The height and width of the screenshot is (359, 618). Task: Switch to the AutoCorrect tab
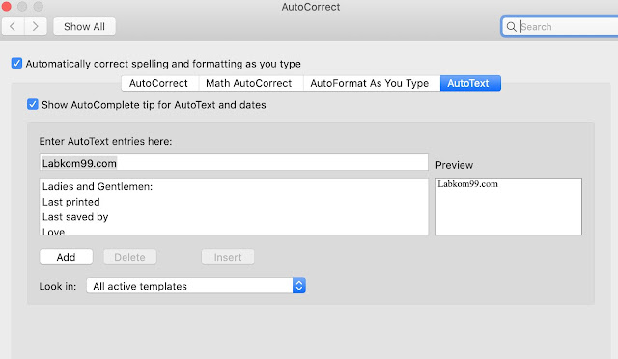pyautogui.click(x=158, y=83)
